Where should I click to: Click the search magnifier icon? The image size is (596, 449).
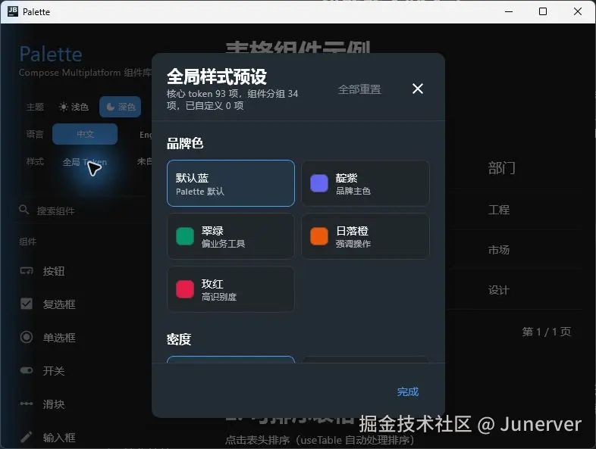pos(24,210)
